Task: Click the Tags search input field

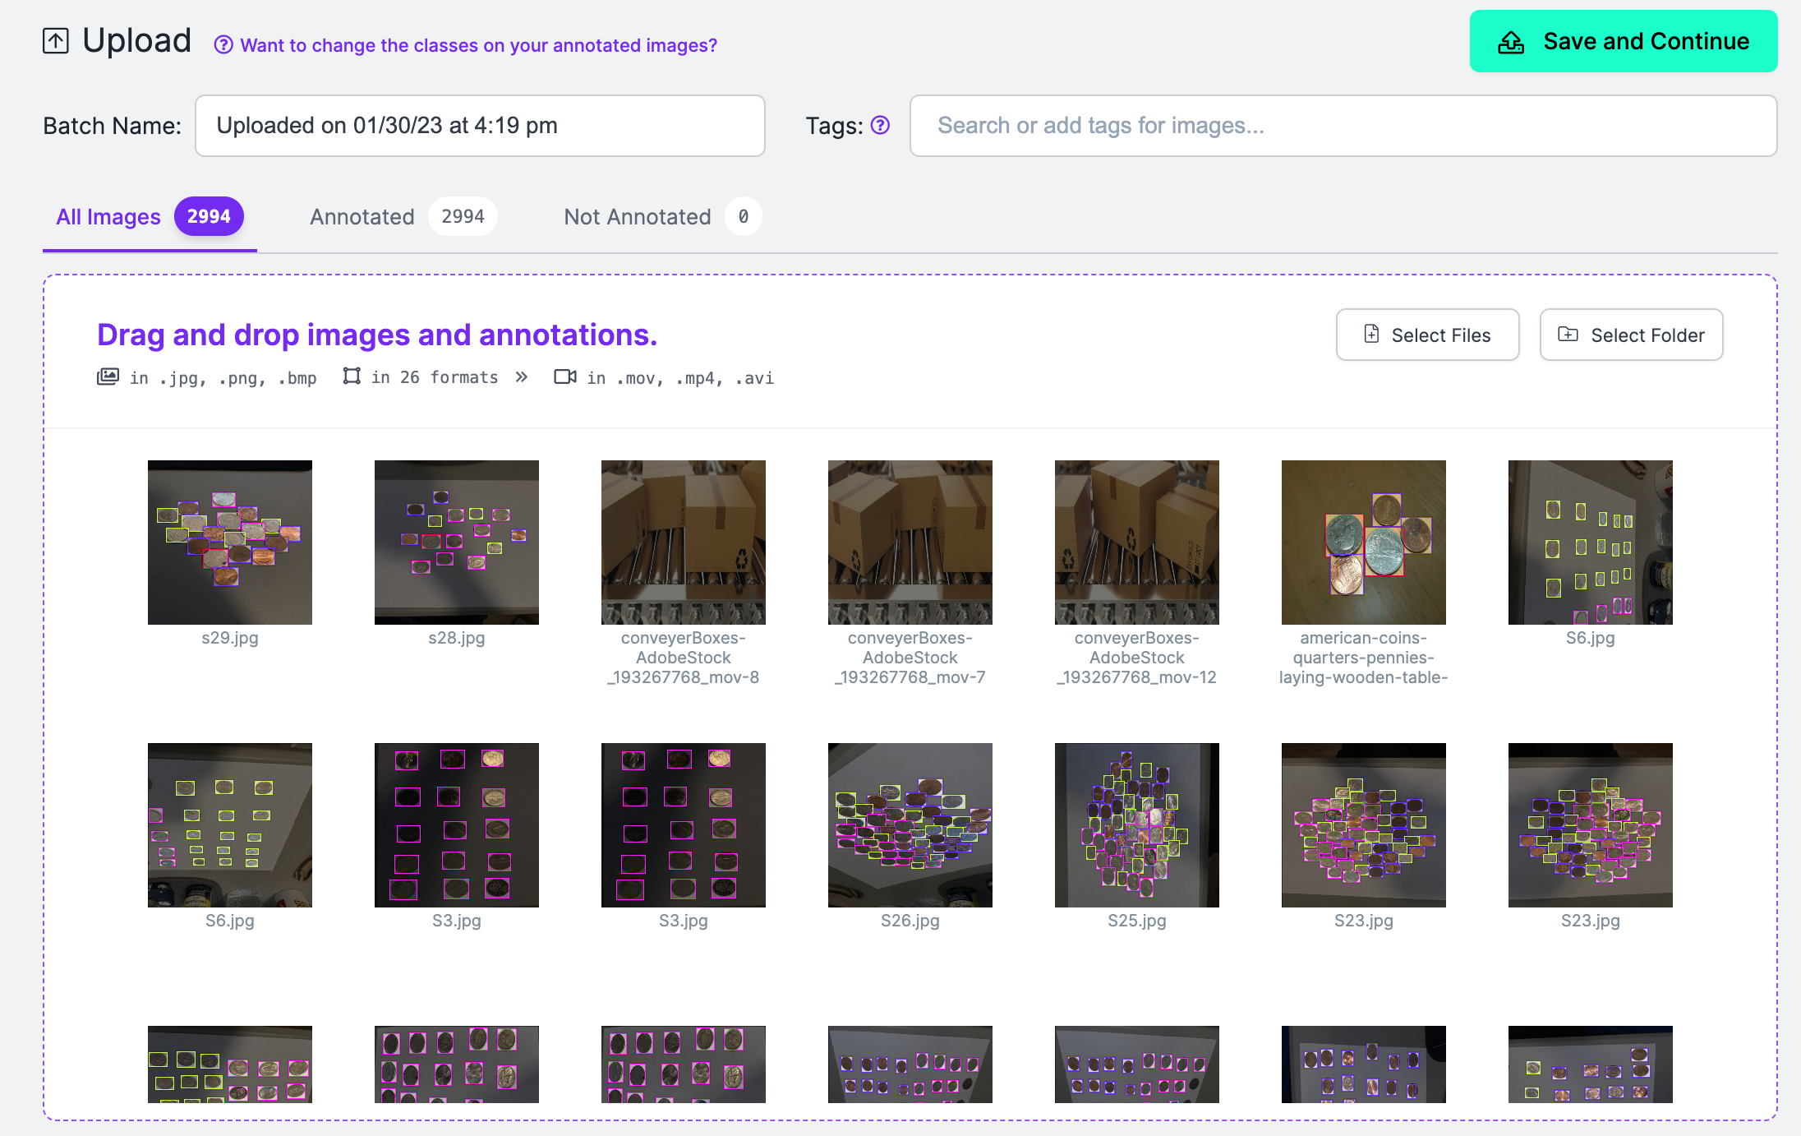Action: coord(1343,126)
